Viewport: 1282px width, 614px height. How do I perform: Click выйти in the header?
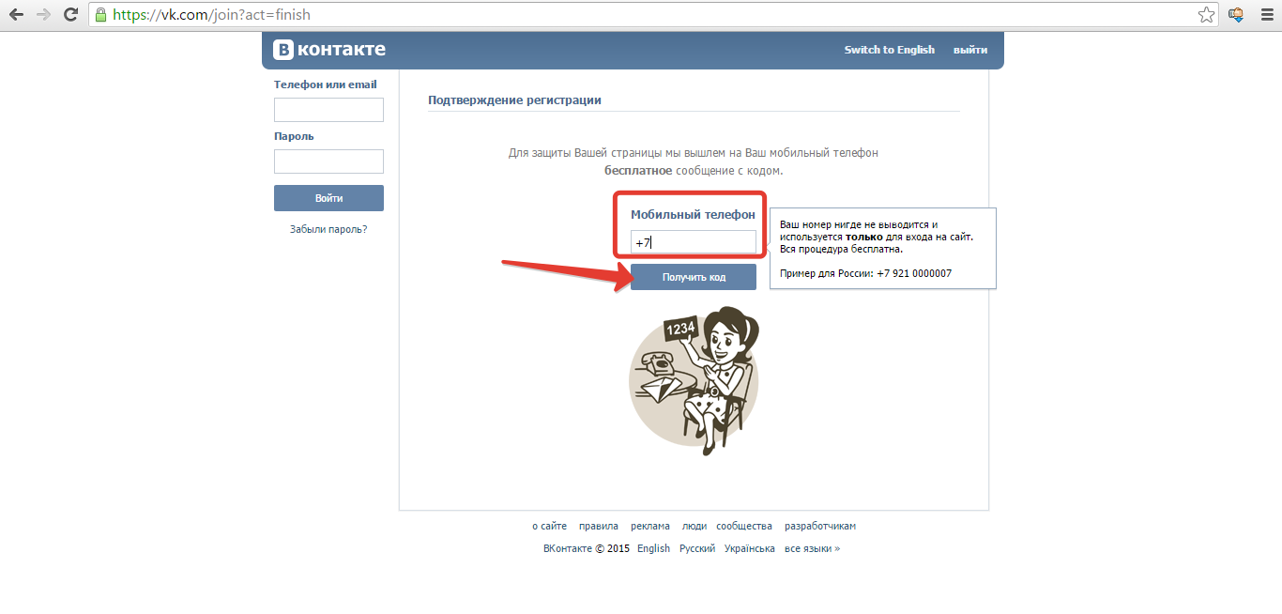point(970,50)
